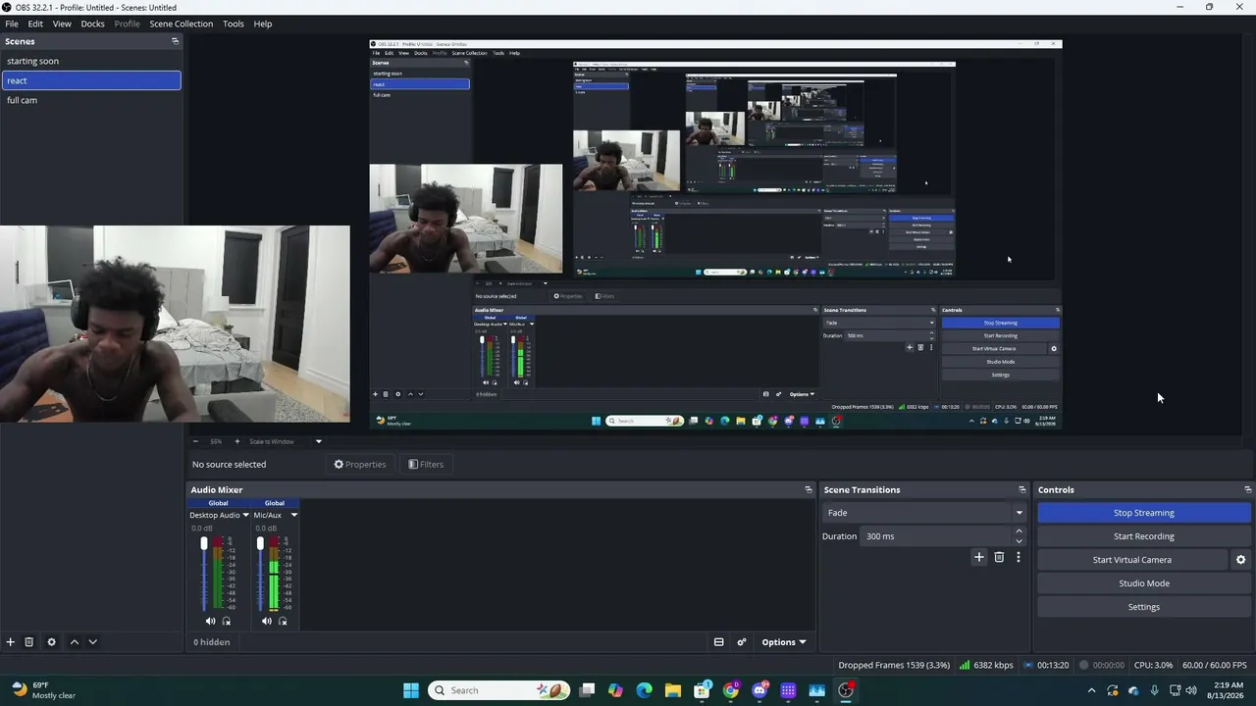Open Discord from taskbar
The image size is (1256, 706).
759,690
